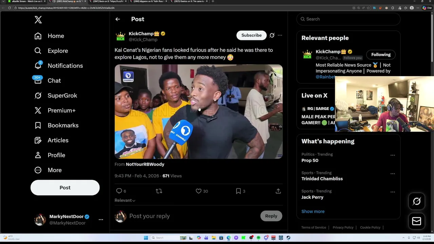This screenshot has height=244, width=434.
Task: Bookmark the post with the bookmark icon
Action: tap(238, 191)
